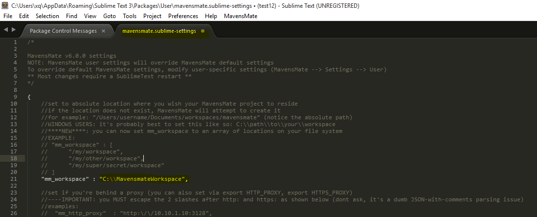Open the File menu

tap(7, 16)
